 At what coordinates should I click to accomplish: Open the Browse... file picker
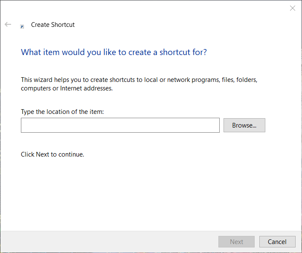point(244,125)
